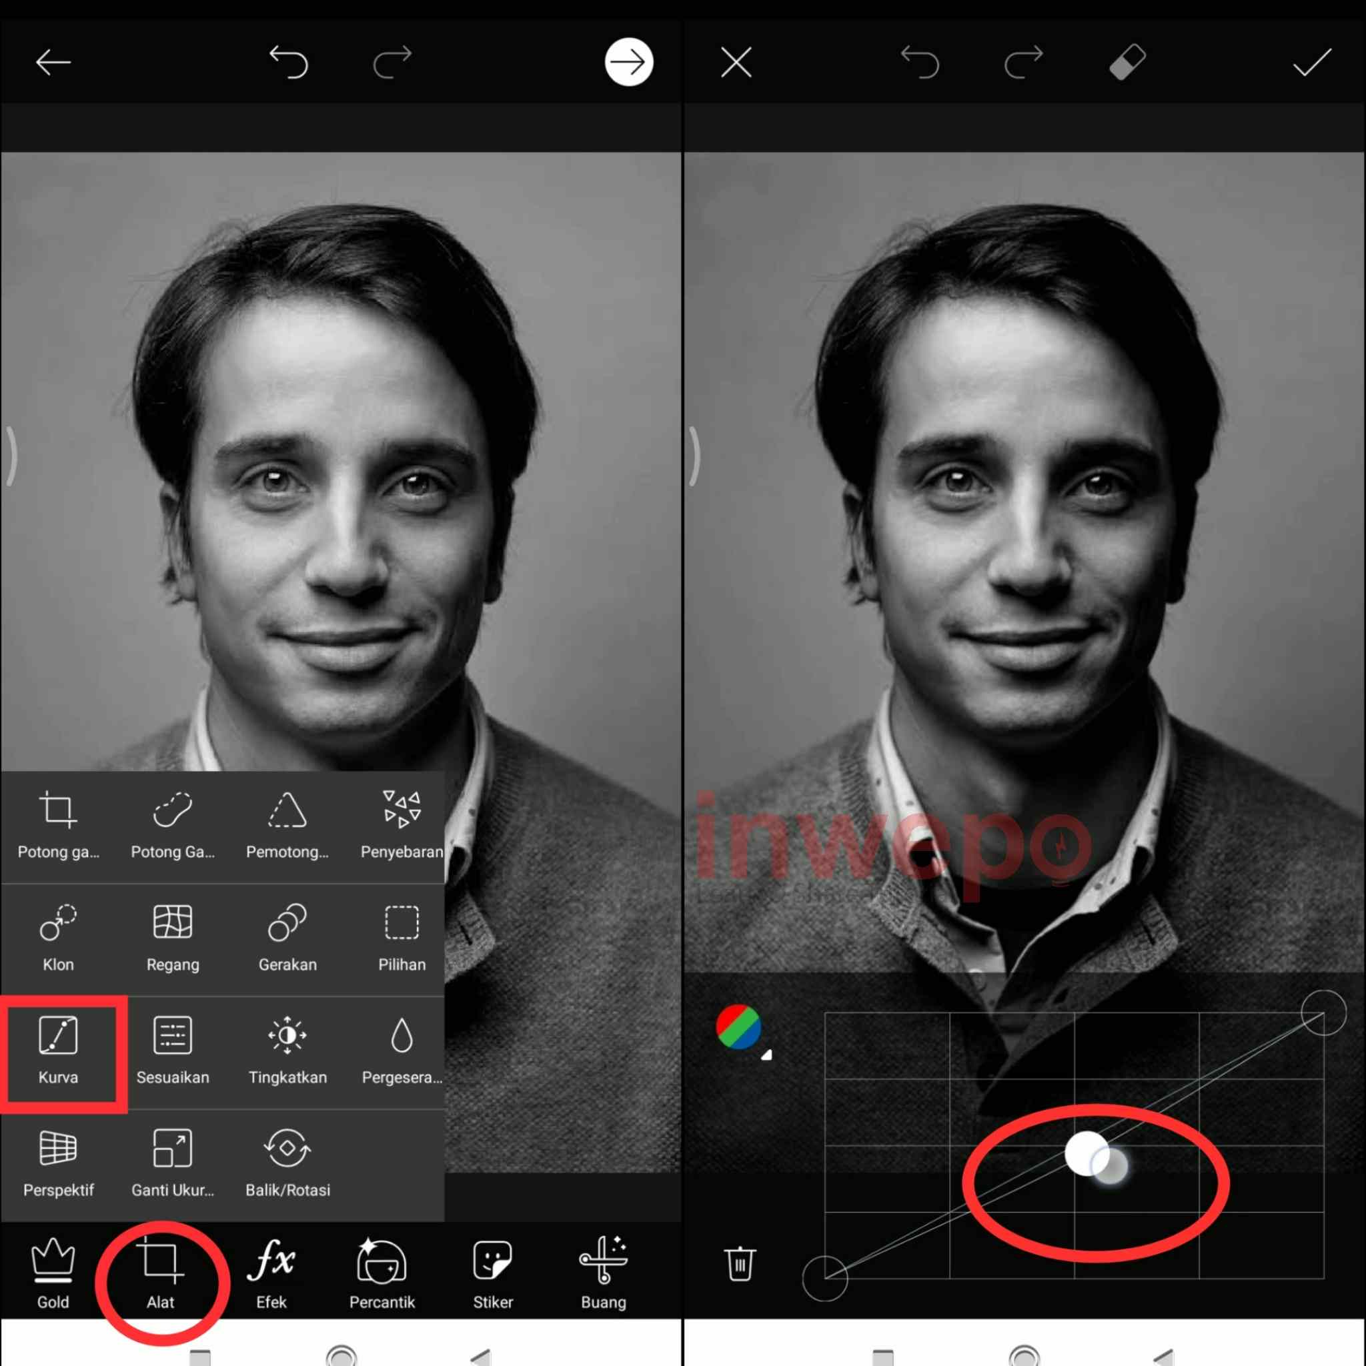Open the Balik/Rotasi flip rotate tool
Viewport: 1366px width, 1366px height.
point(287,1162)
